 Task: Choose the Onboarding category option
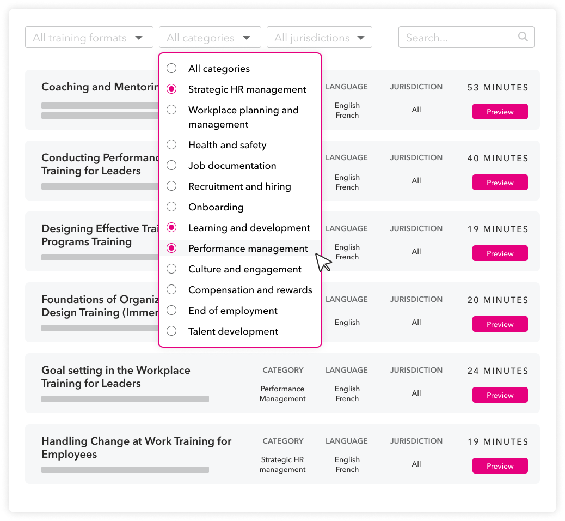coord(171,207)
